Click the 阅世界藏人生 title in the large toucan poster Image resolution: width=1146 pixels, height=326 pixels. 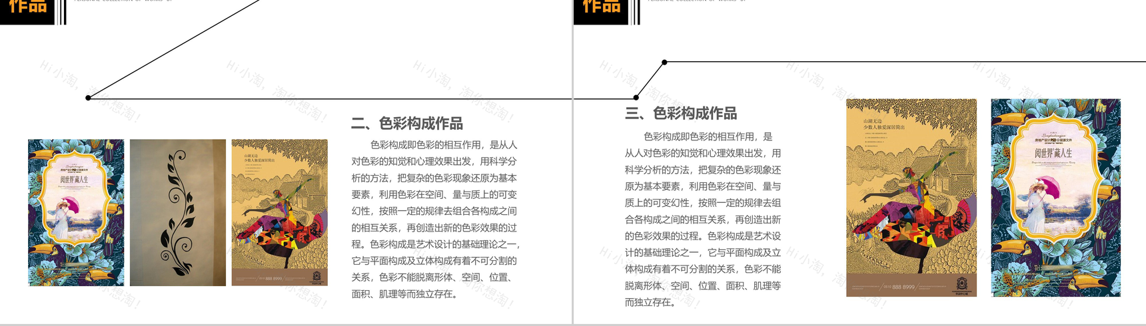(x=1053, y=153)
